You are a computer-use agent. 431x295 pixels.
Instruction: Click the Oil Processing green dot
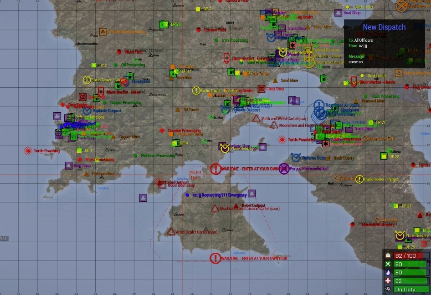click(x=116, y=65)
